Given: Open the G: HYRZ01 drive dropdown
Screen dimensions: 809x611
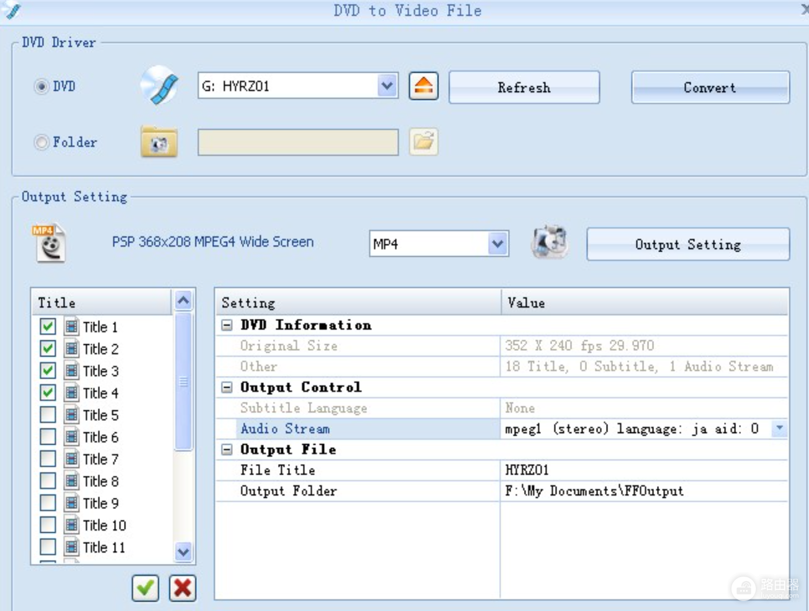Looking at the screenshot, I should (387, 86).
